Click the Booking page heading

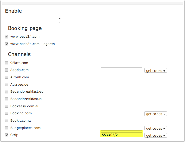click(25, 28)
